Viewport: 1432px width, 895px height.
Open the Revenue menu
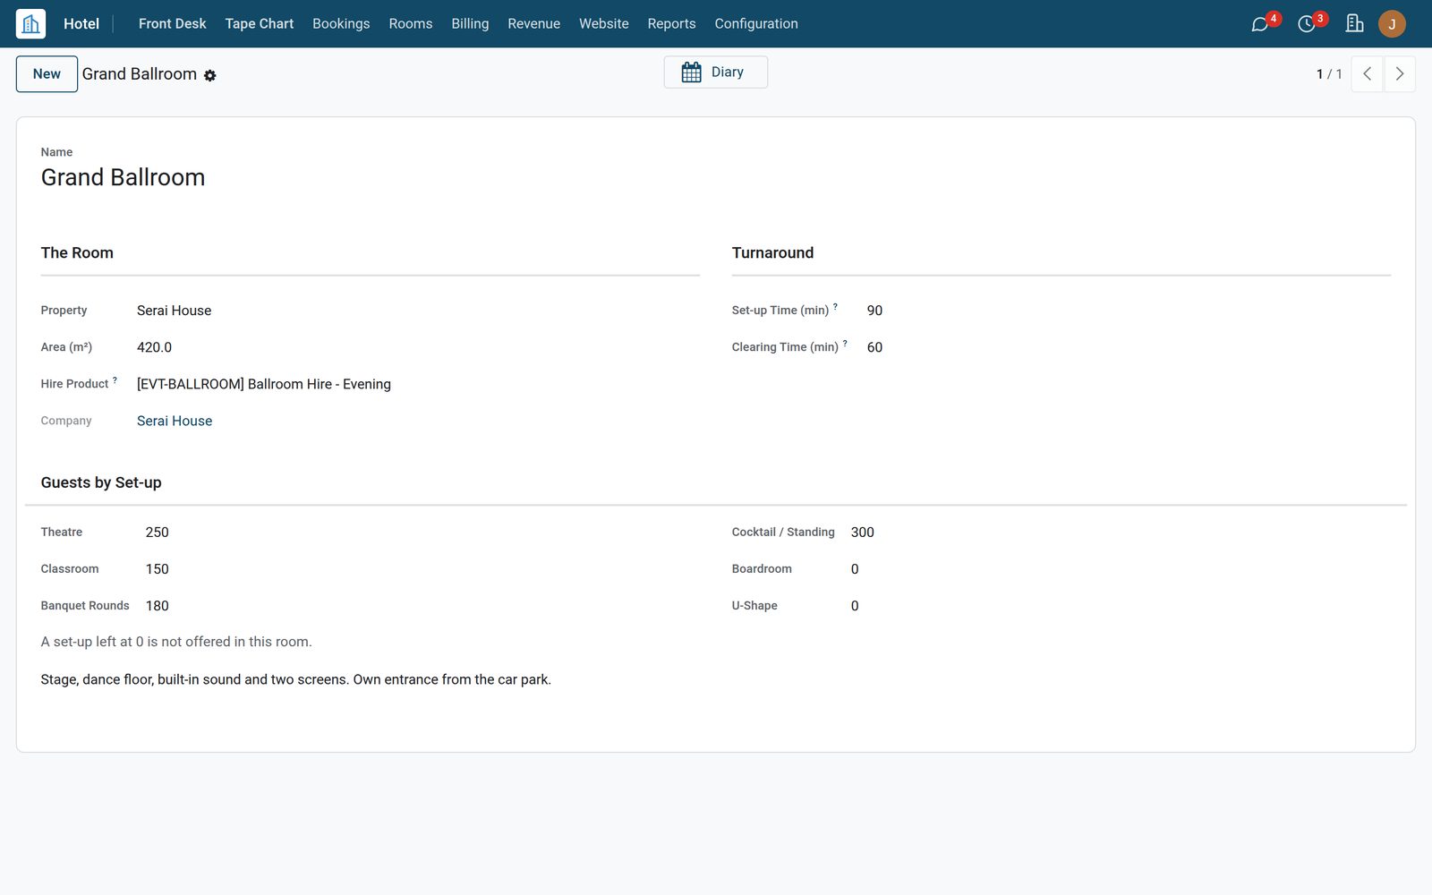534,24
